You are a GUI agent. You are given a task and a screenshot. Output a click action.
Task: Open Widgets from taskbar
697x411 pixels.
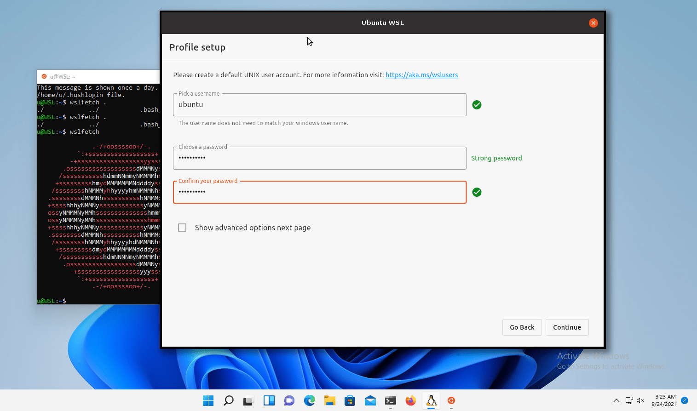[x=269, y=400]
